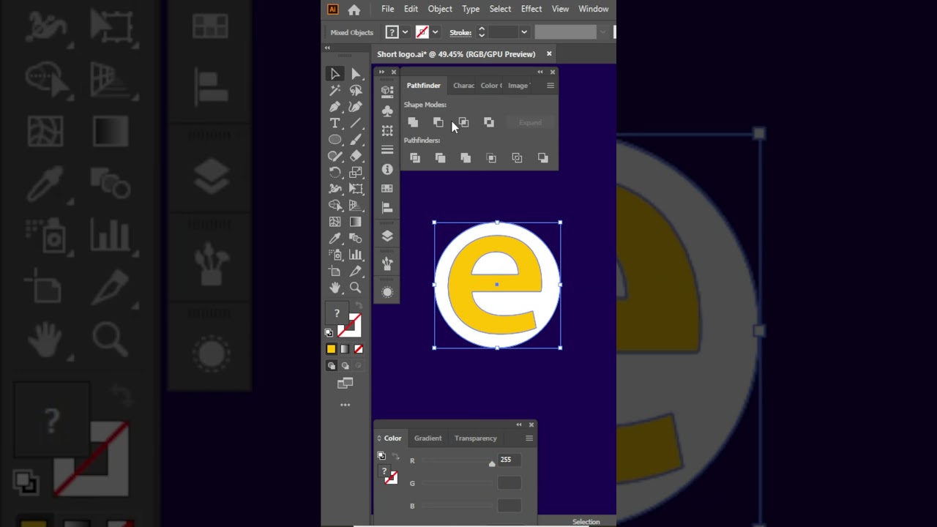
Task: Open Pathfinder panel options menu
Action: click(550, 86)
